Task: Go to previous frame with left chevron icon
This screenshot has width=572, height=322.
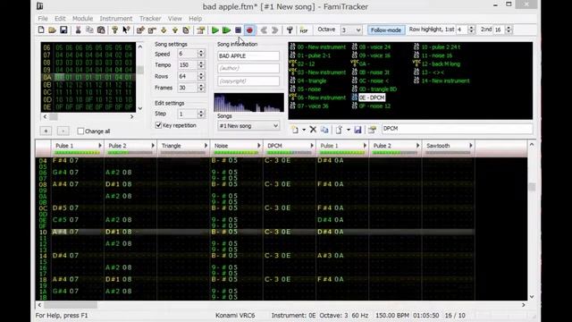Action: 264,30
